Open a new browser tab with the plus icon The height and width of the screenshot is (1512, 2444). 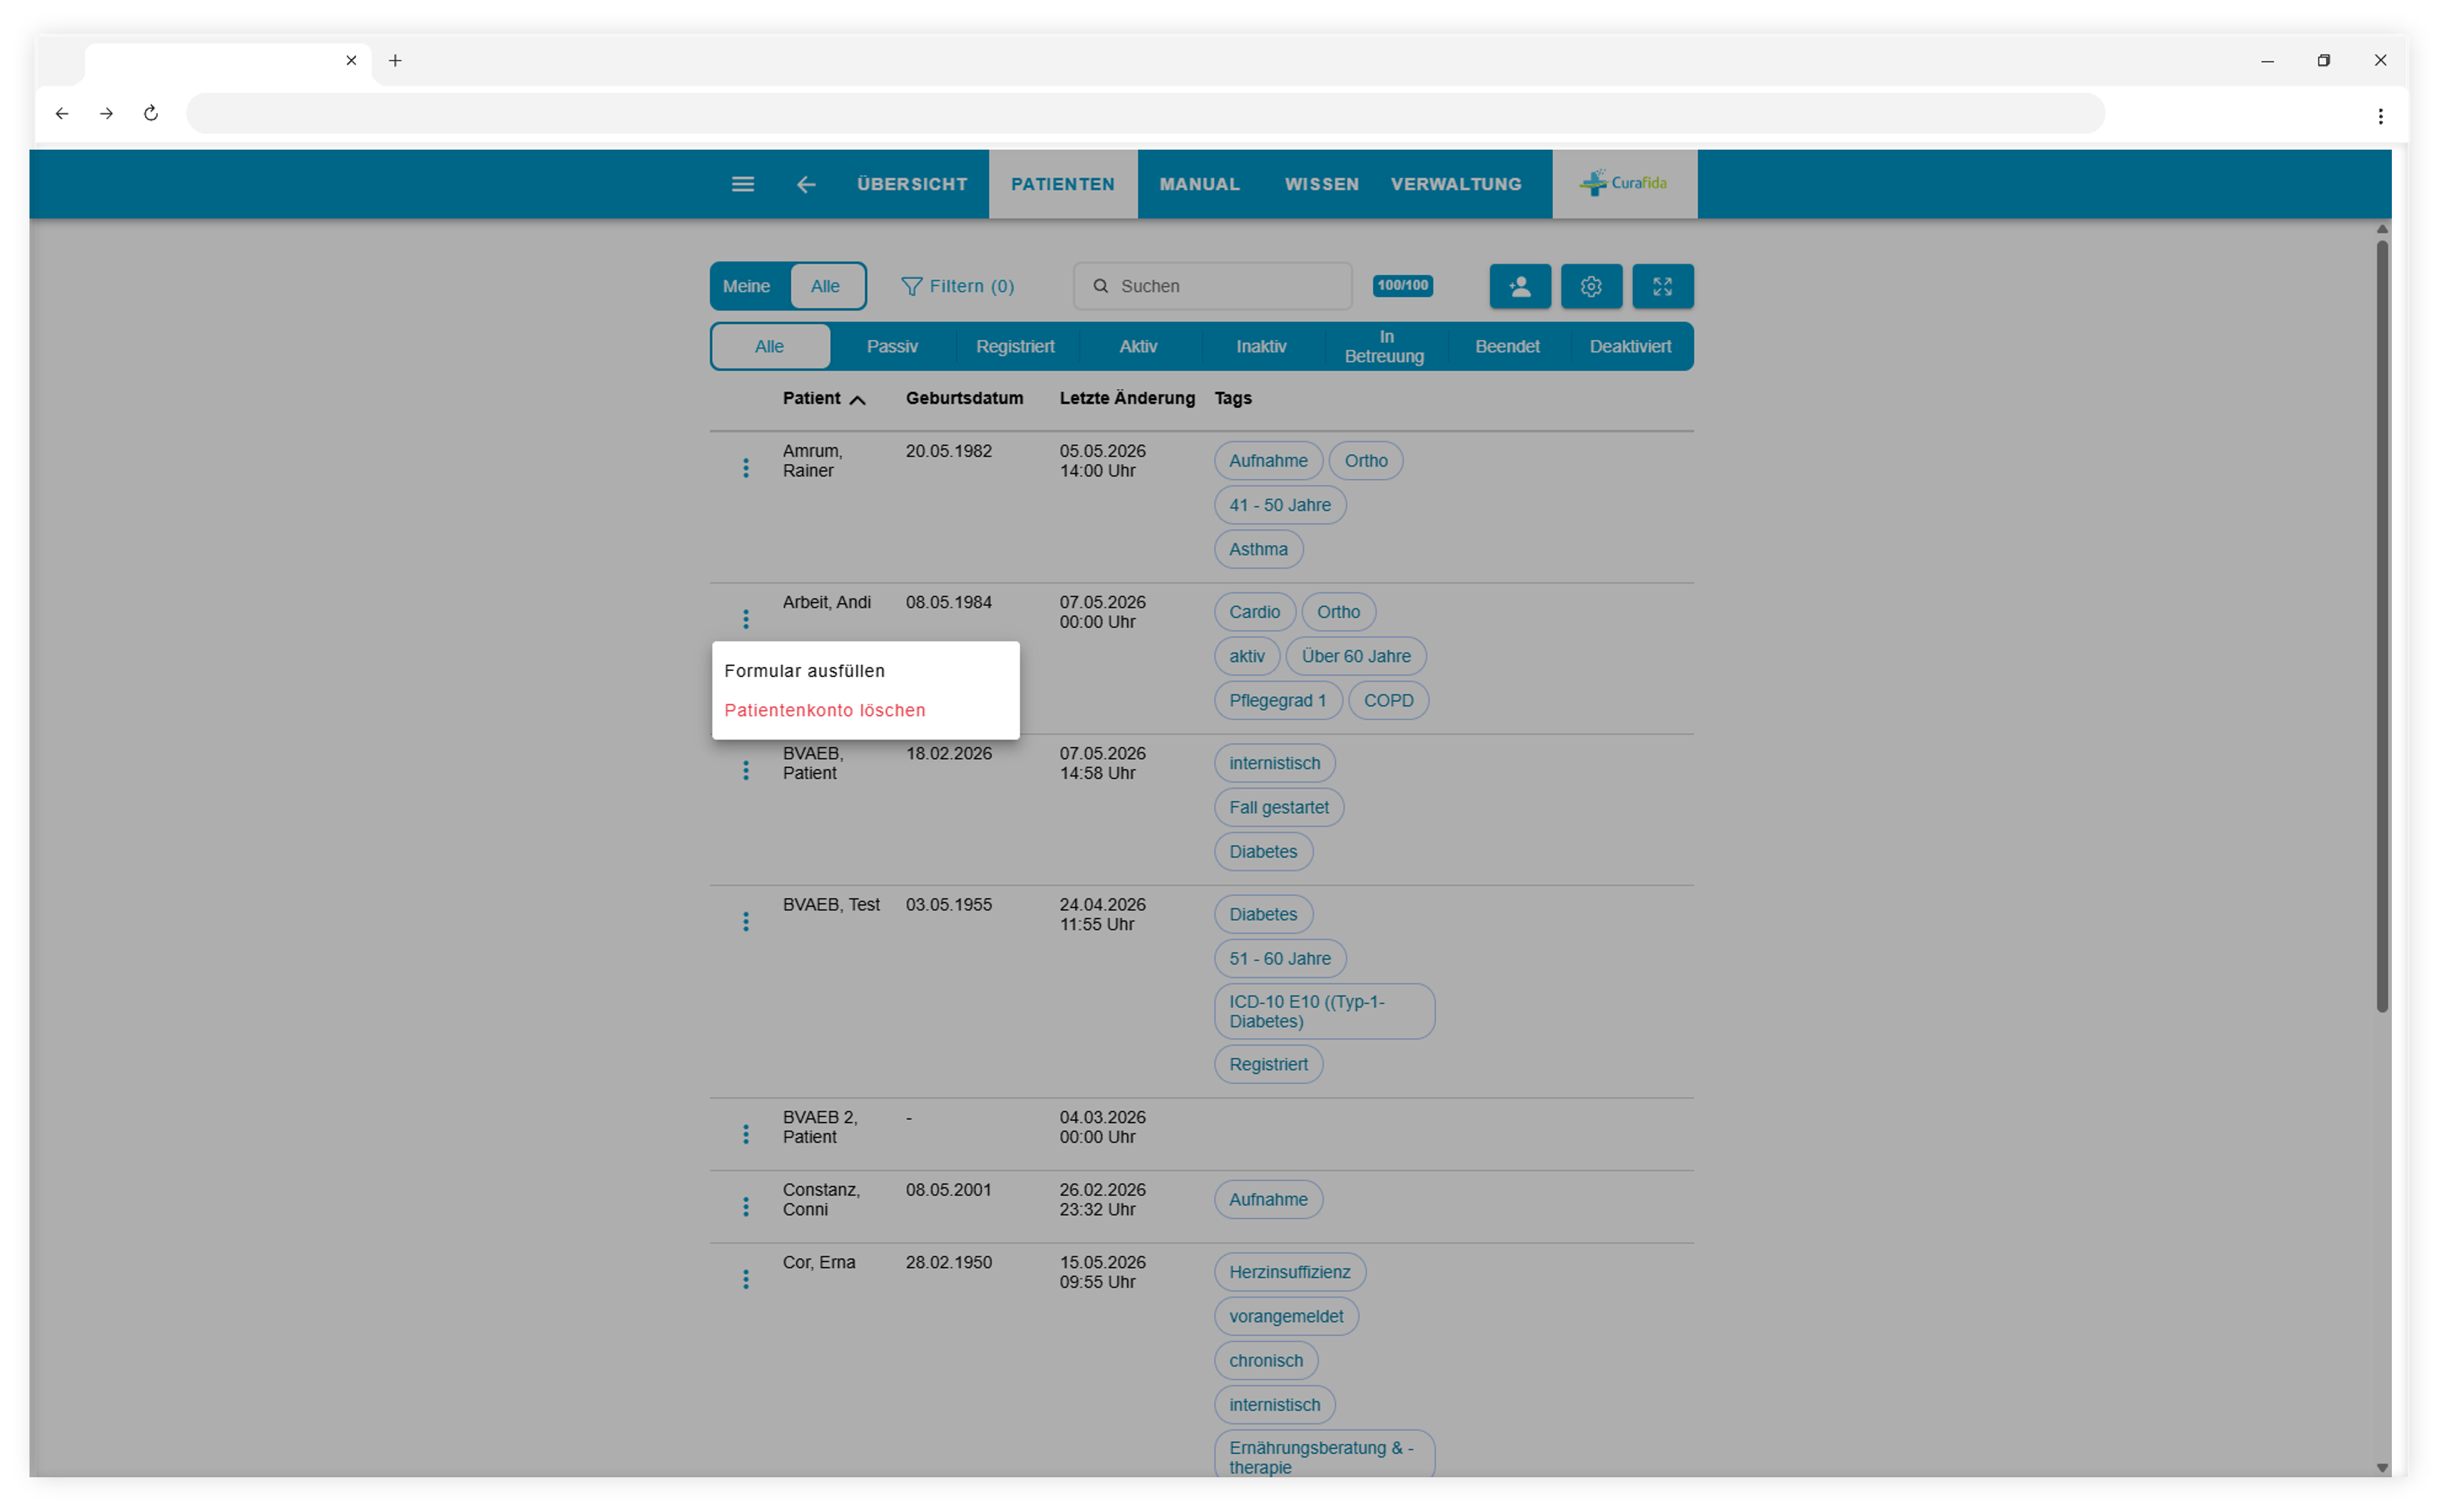click(395, 61)
